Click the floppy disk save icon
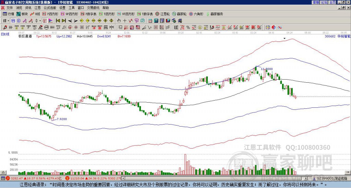The image size is (351, 188). (168, 21)
